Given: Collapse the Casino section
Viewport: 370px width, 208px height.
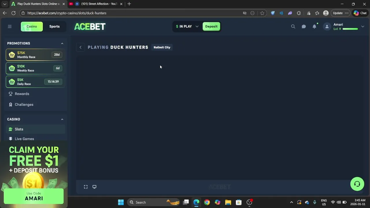Looking at the screenshot, I should pos(62,119).
